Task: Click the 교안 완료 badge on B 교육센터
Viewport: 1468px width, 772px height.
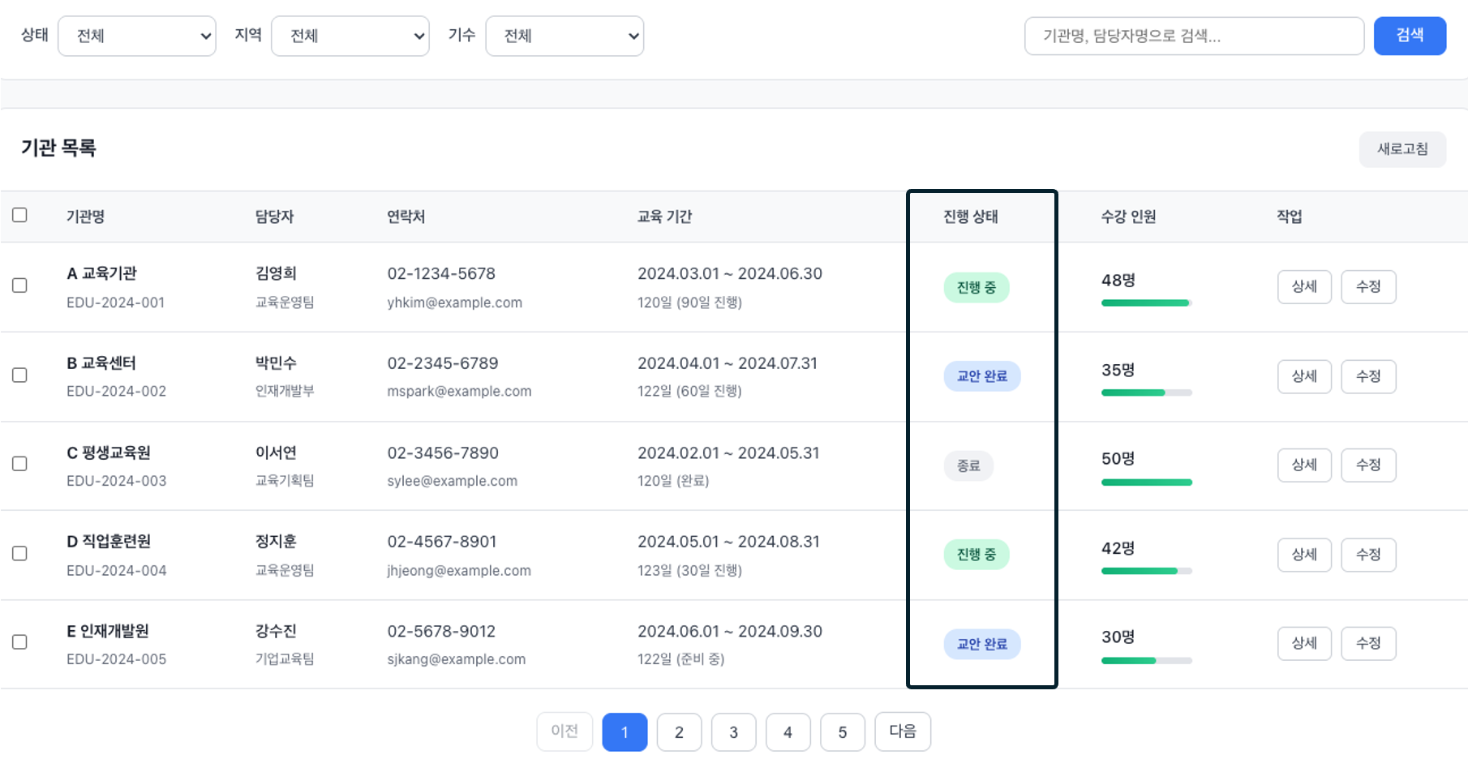Action: [981, 375]
